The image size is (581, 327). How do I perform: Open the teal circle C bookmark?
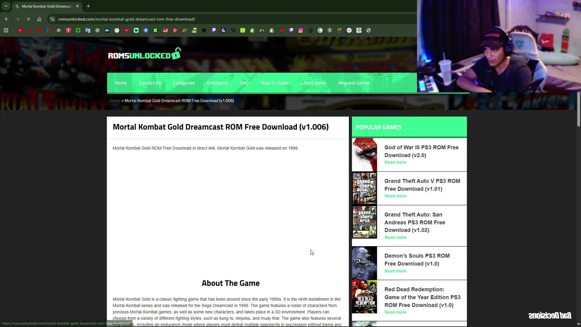pyautogui.click(x=320, y=30)
